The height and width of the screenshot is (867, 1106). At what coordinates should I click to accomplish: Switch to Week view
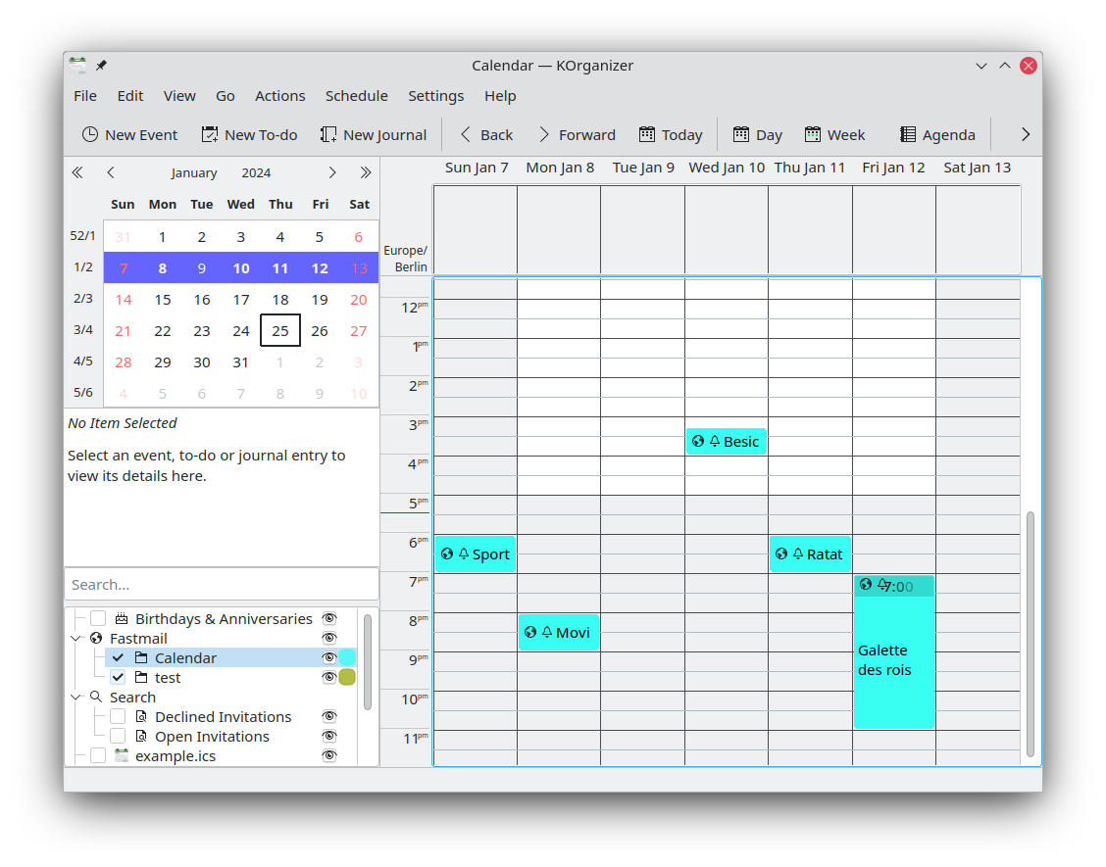(x=833, y=134)
